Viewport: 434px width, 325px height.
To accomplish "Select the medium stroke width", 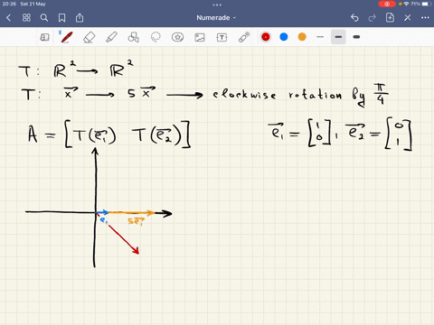I will point(338,37).
